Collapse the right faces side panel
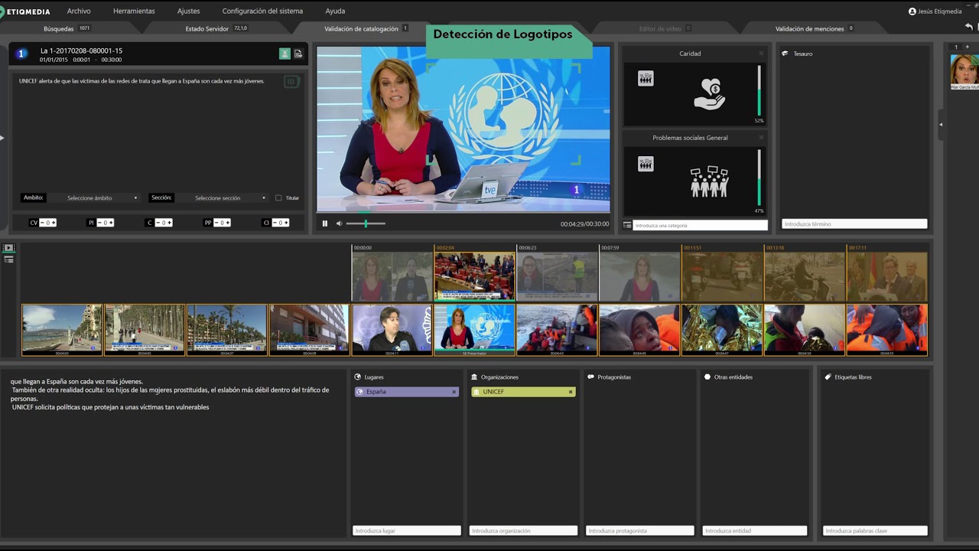 click(x=941, y=124)
